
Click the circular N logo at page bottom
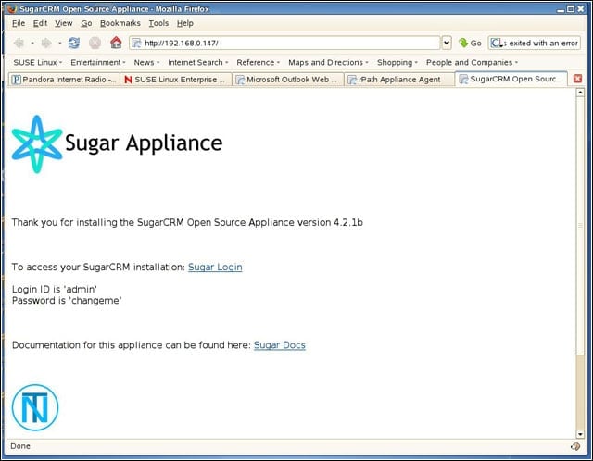pyautogui.click(x=35, y=407)
